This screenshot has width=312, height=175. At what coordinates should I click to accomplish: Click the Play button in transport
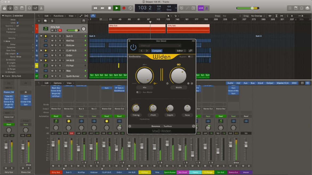[x=117, y=8]
